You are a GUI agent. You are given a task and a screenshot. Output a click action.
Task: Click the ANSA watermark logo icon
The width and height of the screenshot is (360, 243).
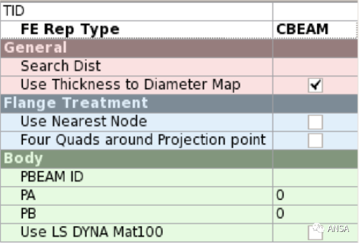(x=318, y=228)
